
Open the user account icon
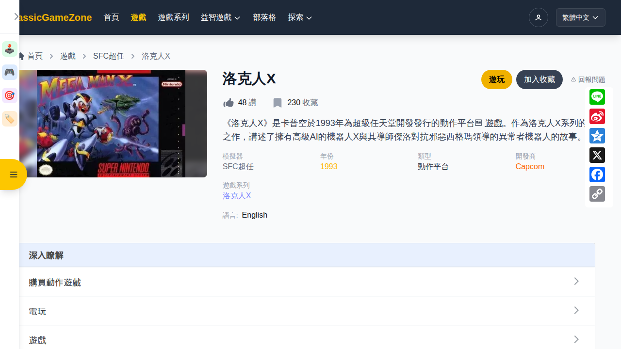tap(539, 17)
